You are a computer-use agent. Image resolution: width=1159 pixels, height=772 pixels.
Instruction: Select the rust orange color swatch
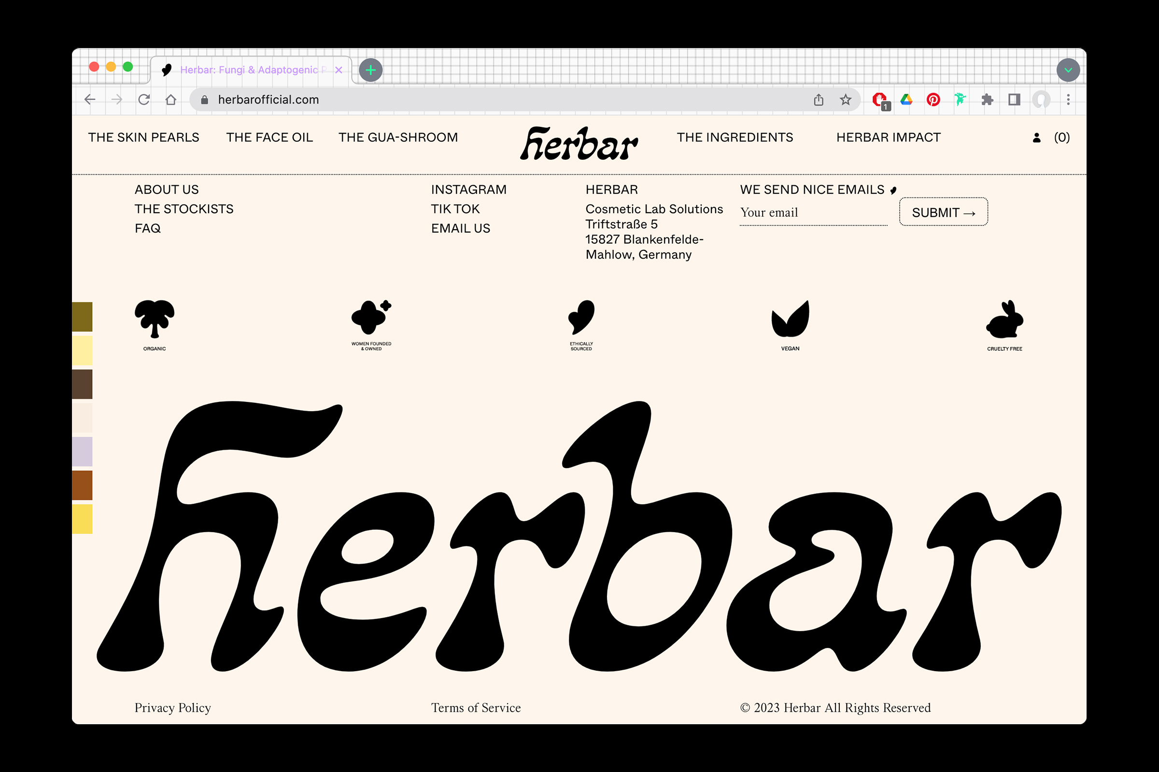82,485
